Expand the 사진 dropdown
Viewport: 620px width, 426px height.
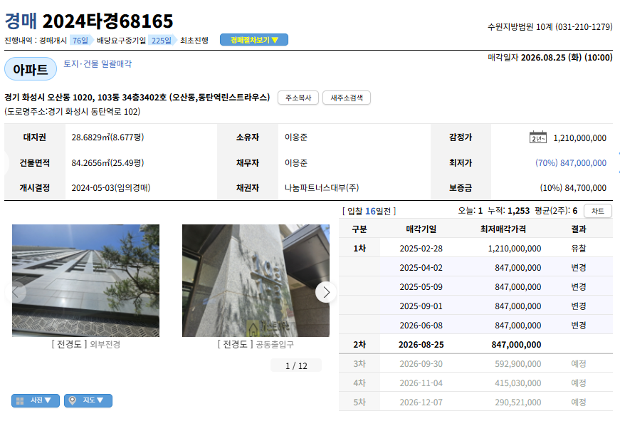[x=36, y=400]
